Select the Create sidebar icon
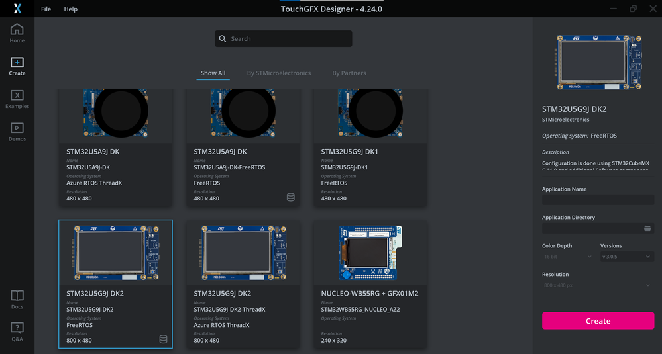The width and height of the screenshot is (662, 354). pos(17,67)
